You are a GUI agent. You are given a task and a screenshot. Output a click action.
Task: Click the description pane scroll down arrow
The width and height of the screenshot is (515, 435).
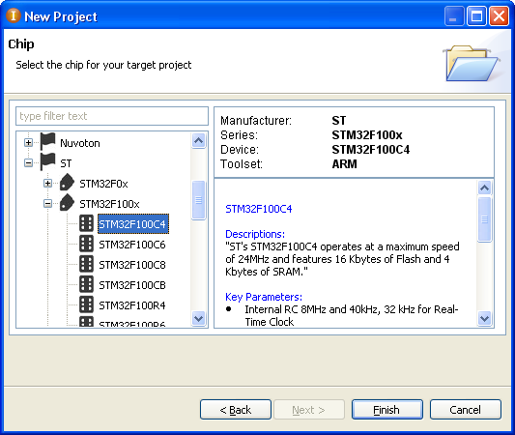pyautogui.click(x=485, y=318)
